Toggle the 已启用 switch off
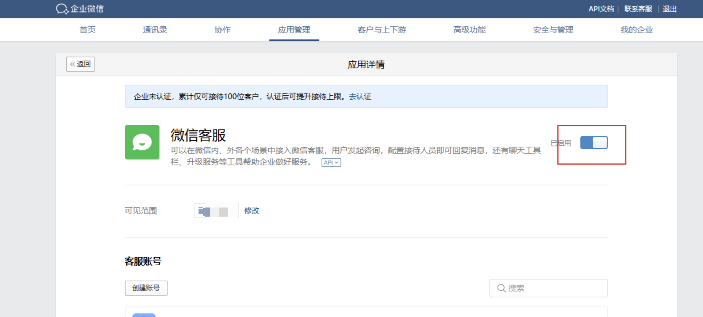This screenshot has width=703, height=317. click(x=594, y=142)
